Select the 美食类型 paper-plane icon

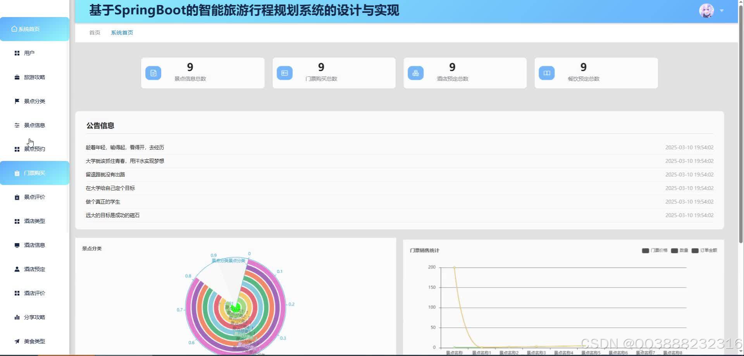(17, 341)
